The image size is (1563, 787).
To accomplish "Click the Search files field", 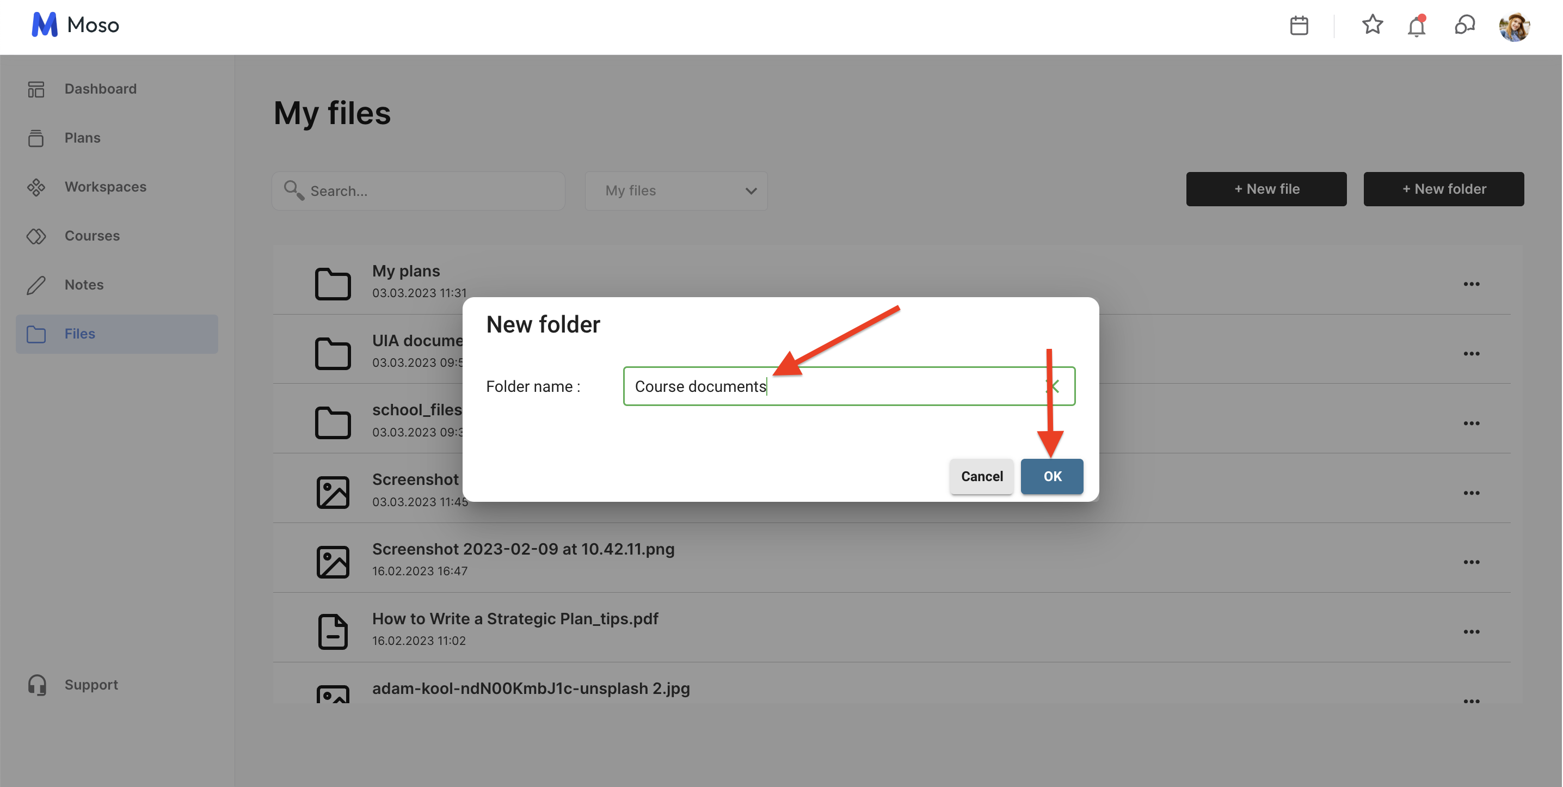I will coord(424,190).
